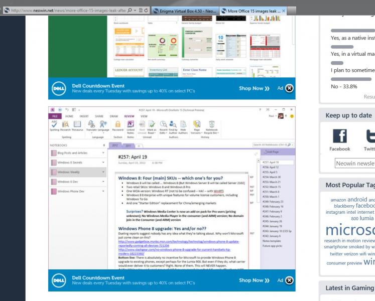The image size is (375, 301).
Task: Click the refresh icon in the address bar
Action: tap(146, 11)
